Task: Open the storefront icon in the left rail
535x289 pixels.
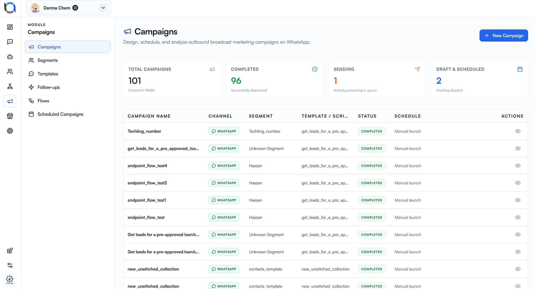Action: point(10,116)
